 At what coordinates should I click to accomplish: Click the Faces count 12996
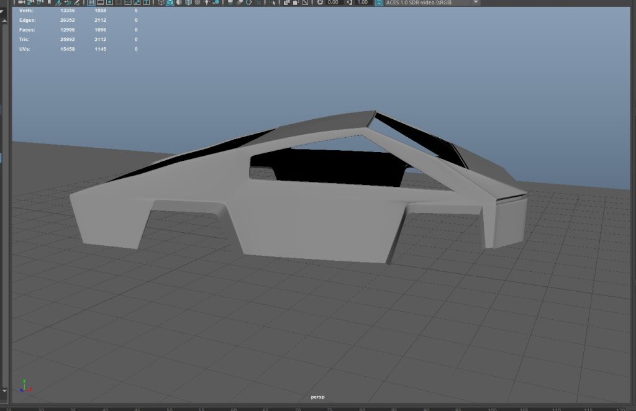tap(67, 30)
